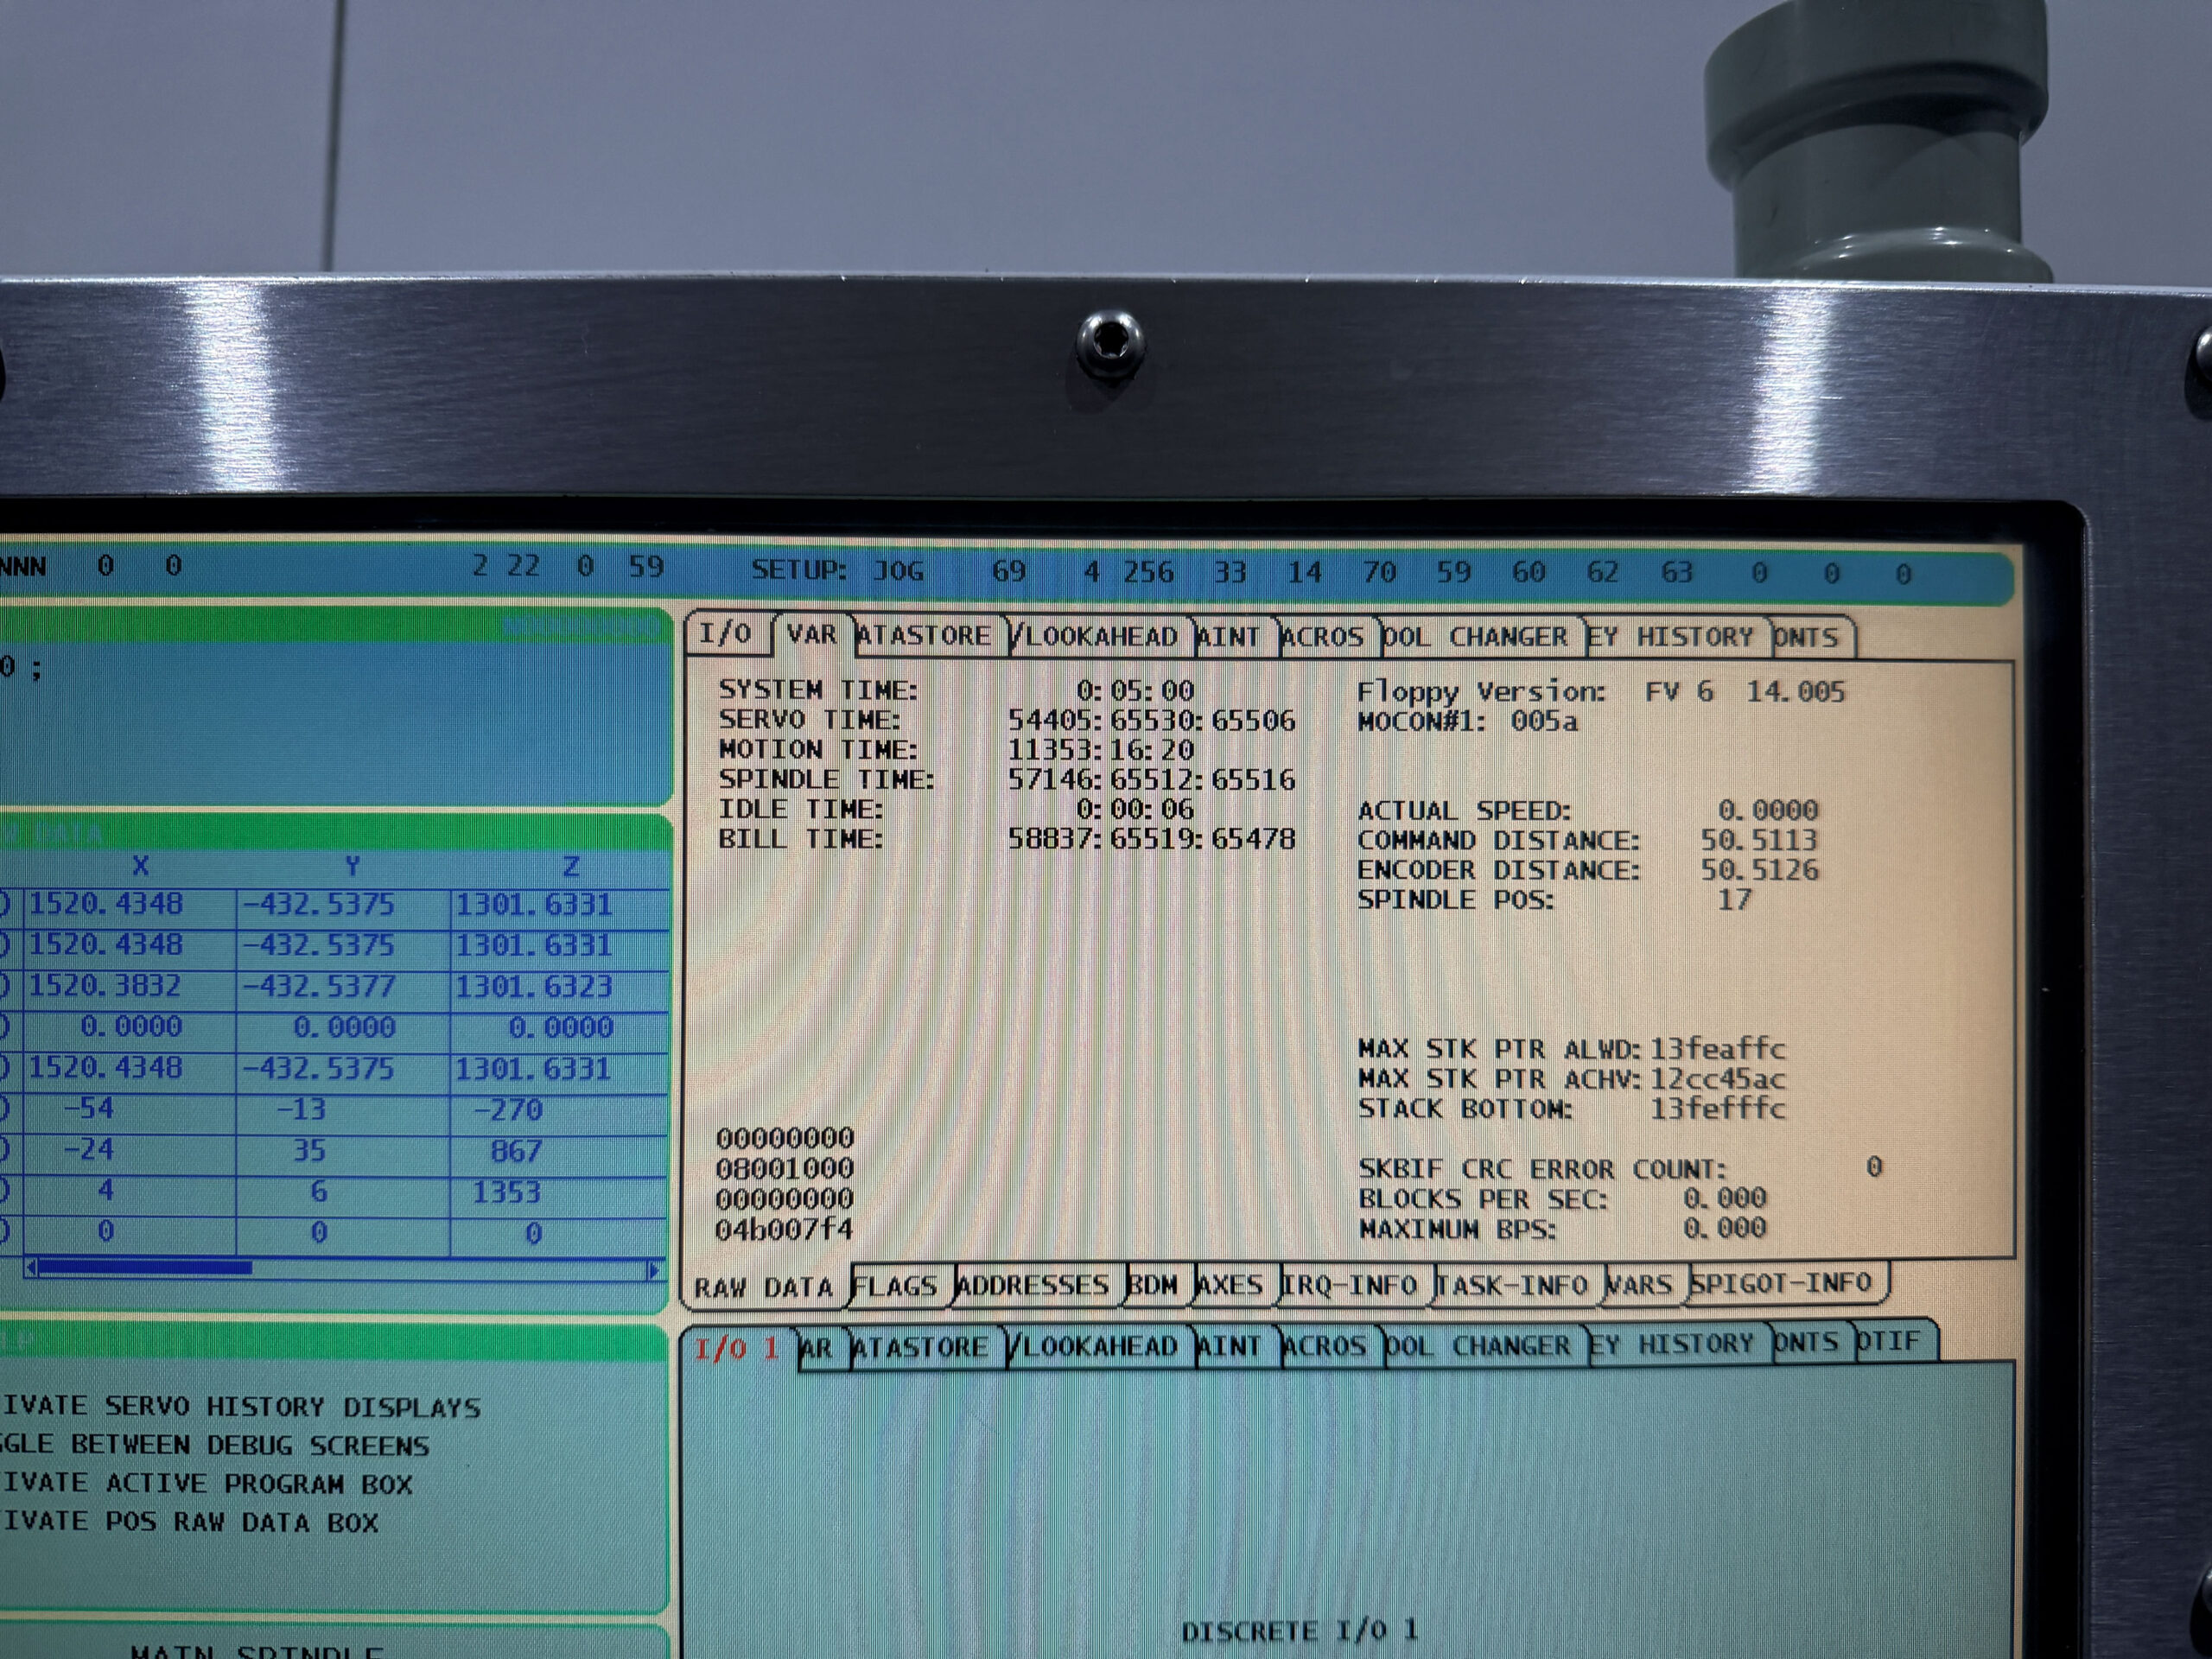Click the Y column header

click(x=352, y=866)
